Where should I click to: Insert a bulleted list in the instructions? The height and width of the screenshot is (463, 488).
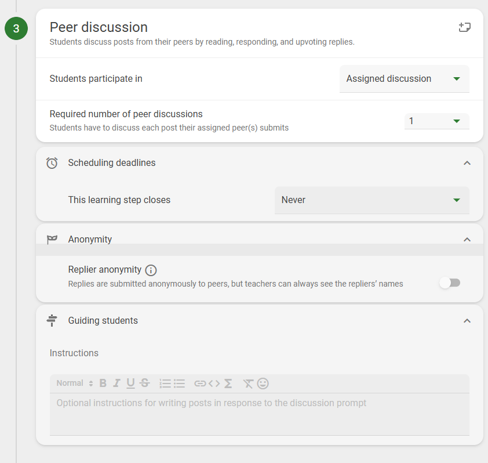click(x=179, y=383)
